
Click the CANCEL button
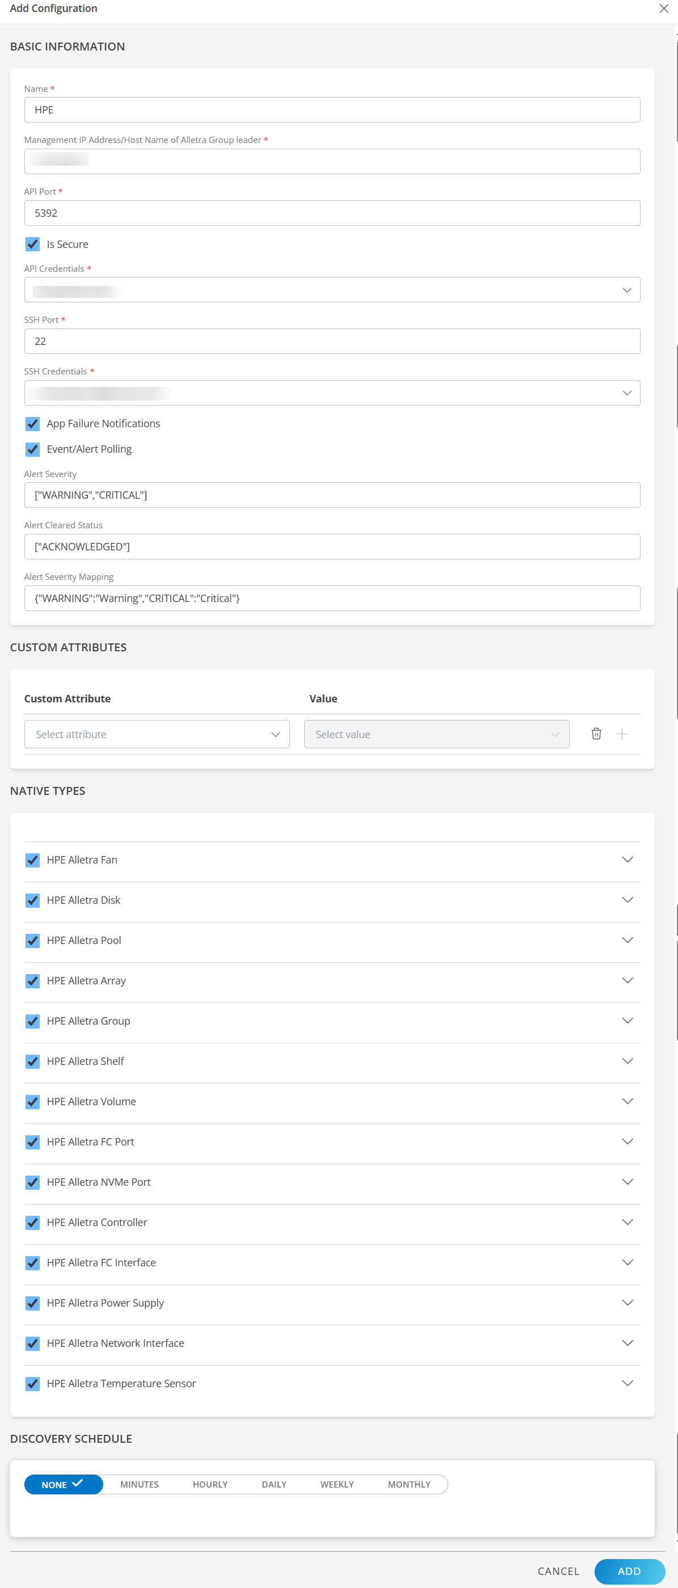click(558, 1572)
